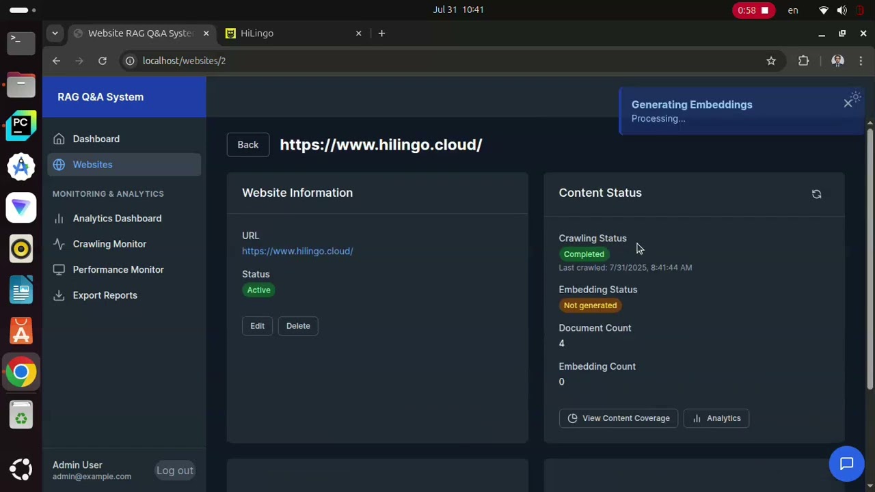Image resolution: width=875 pixels, height=492 pixels.
Task: Click the page vertical scrollbar
Action: tap(870, 260)
